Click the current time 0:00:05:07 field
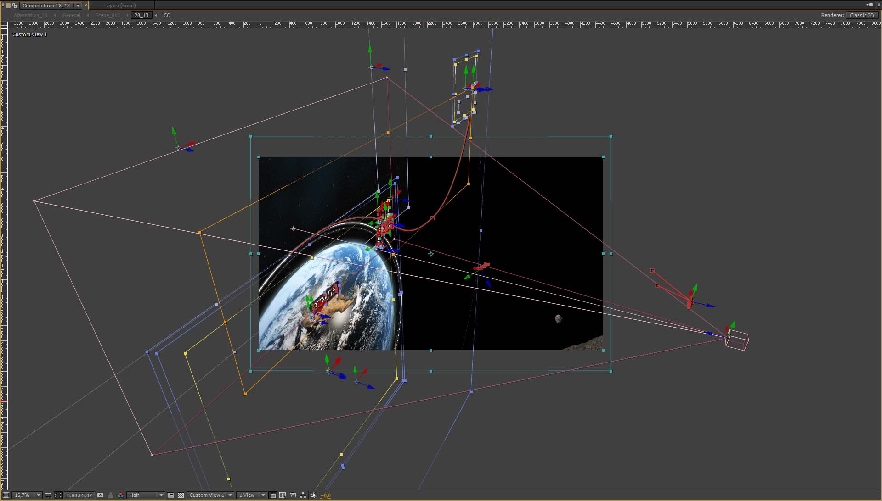 [79, 495]
